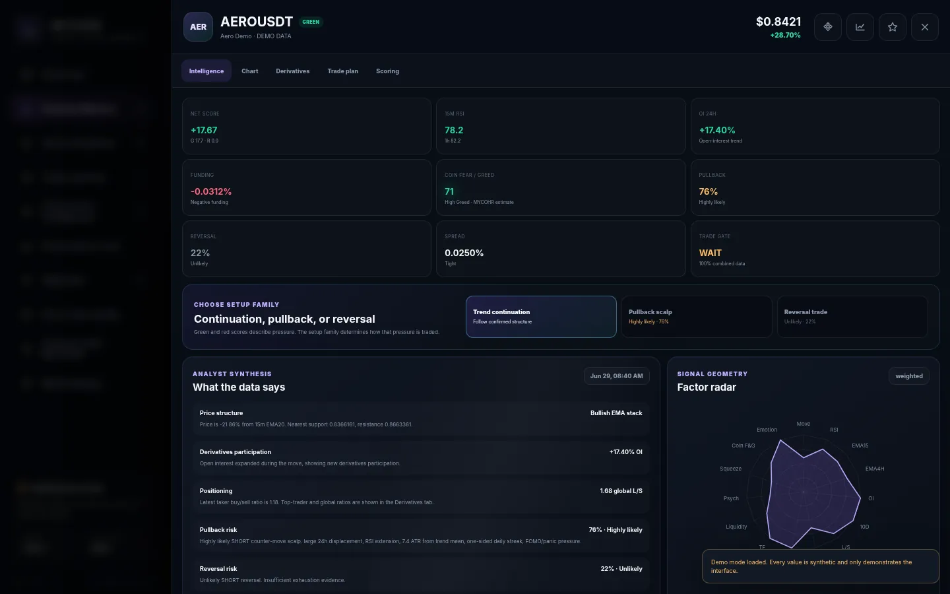Viewport: 950px width, 594px height.
Task: Click the Jun 29, 08:40 AM timestamp badge
Action: (x=616, y=376)
